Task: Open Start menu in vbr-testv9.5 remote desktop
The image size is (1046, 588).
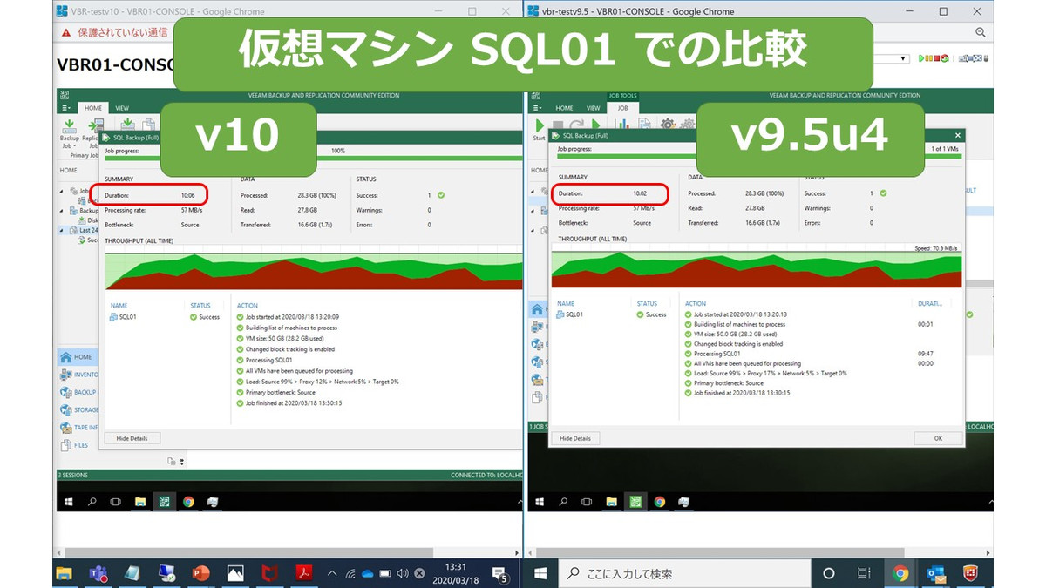Action: (540, 502)
